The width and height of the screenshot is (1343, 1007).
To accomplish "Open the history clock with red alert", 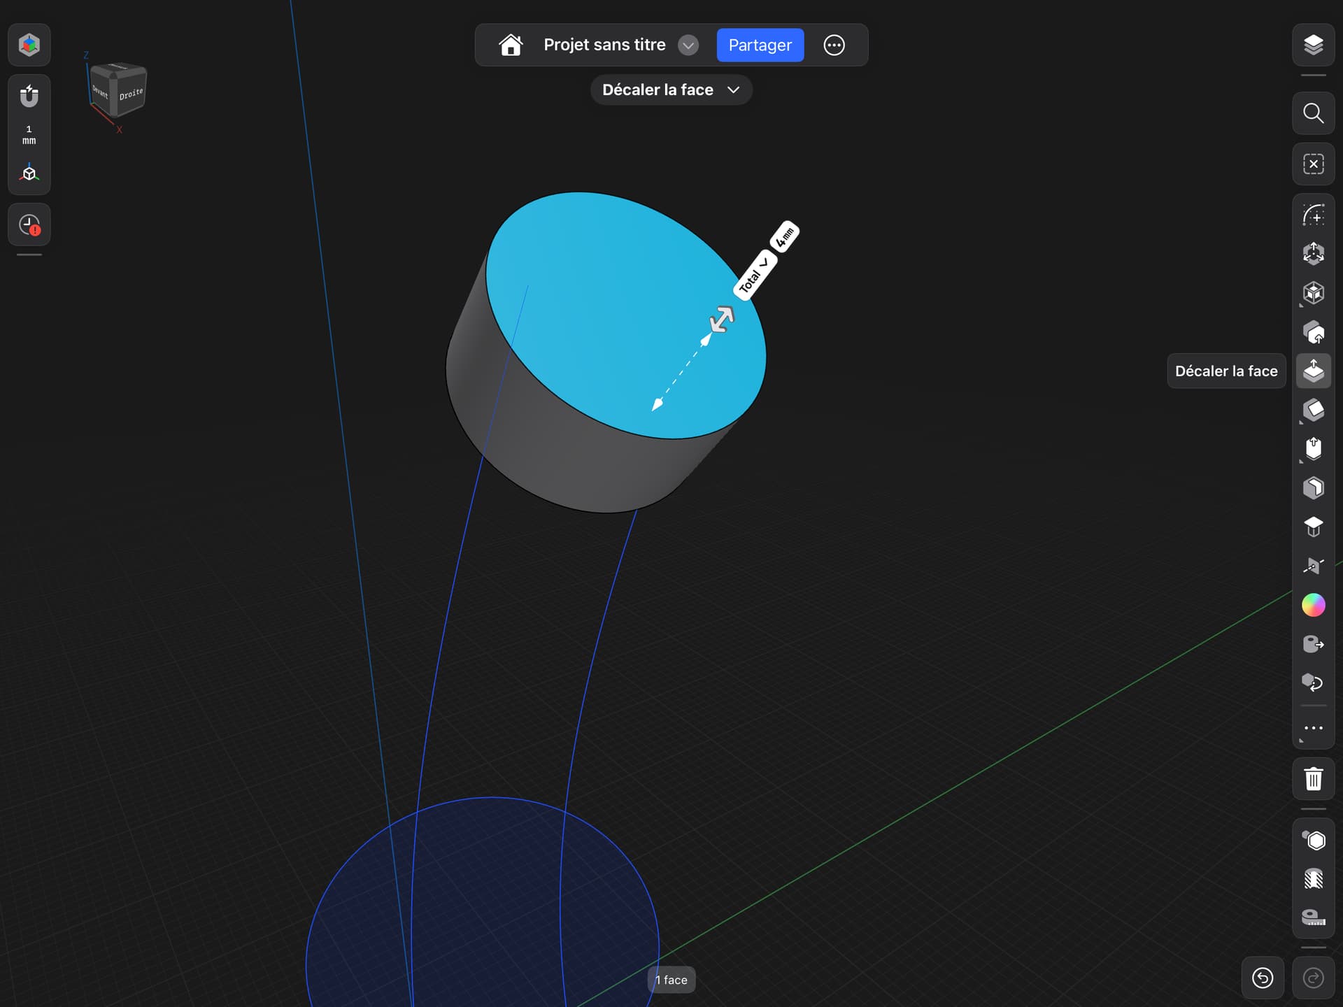I will (x=29, y=224).
